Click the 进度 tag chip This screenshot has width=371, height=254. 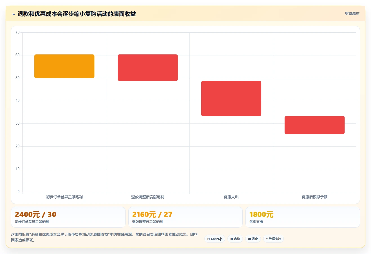tap(253, 239)
